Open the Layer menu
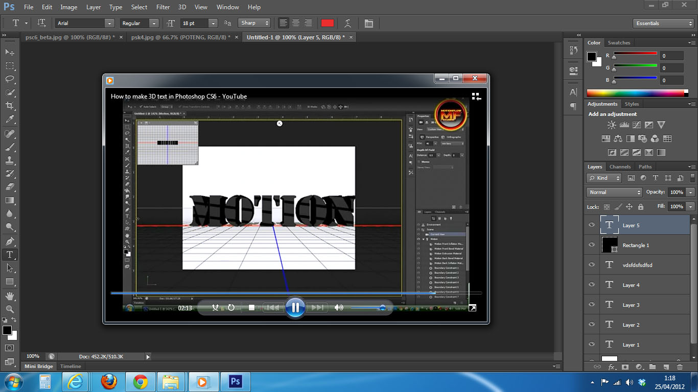Viewport: 698px width, 392px height. point(94,7)
